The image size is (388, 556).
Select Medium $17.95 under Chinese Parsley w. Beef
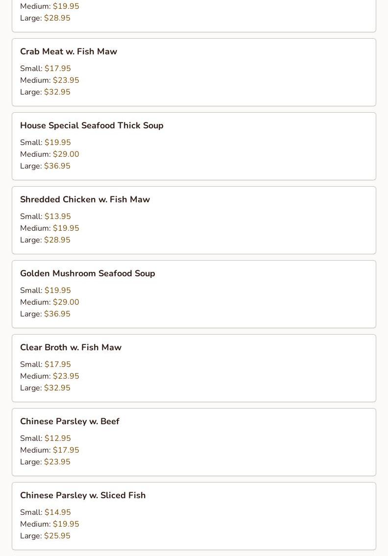(49, 450)
